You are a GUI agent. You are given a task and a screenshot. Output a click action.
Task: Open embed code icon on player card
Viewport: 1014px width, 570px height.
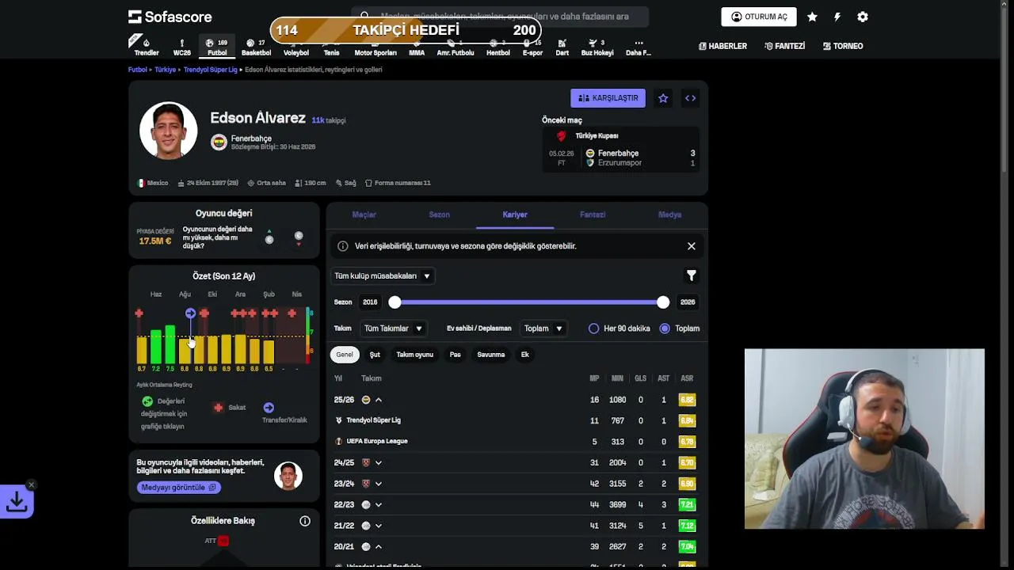pyautogui.click(x=690, y=98)
